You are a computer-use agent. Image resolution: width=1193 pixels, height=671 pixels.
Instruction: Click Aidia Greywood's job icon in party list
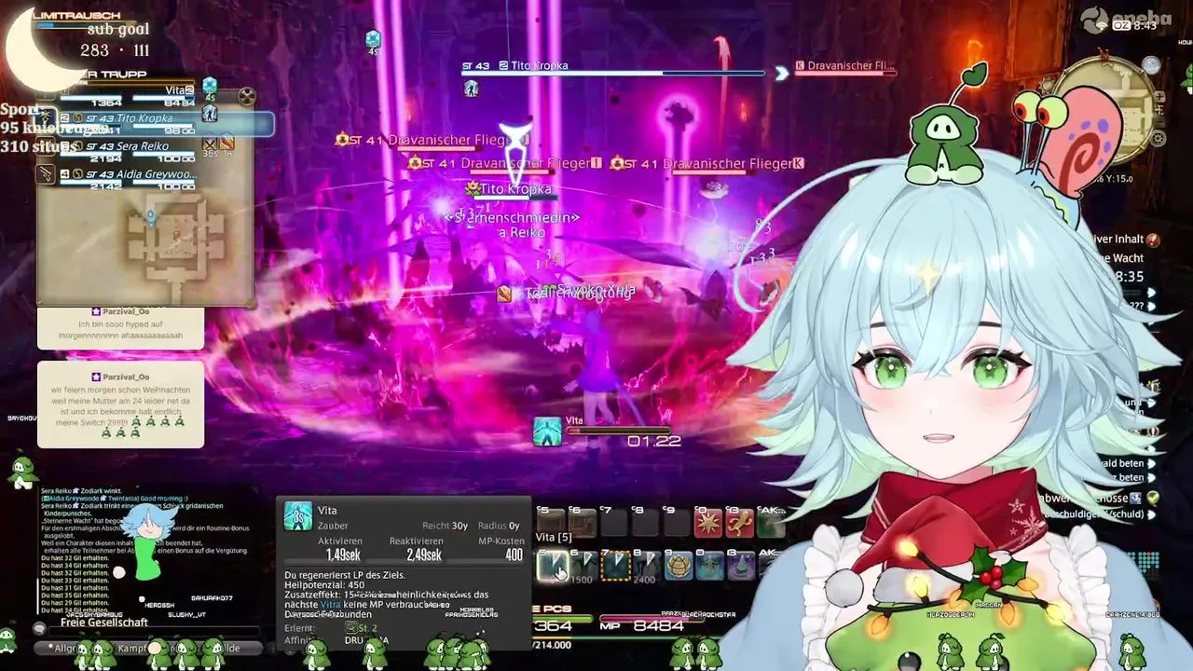coord(46,174)
